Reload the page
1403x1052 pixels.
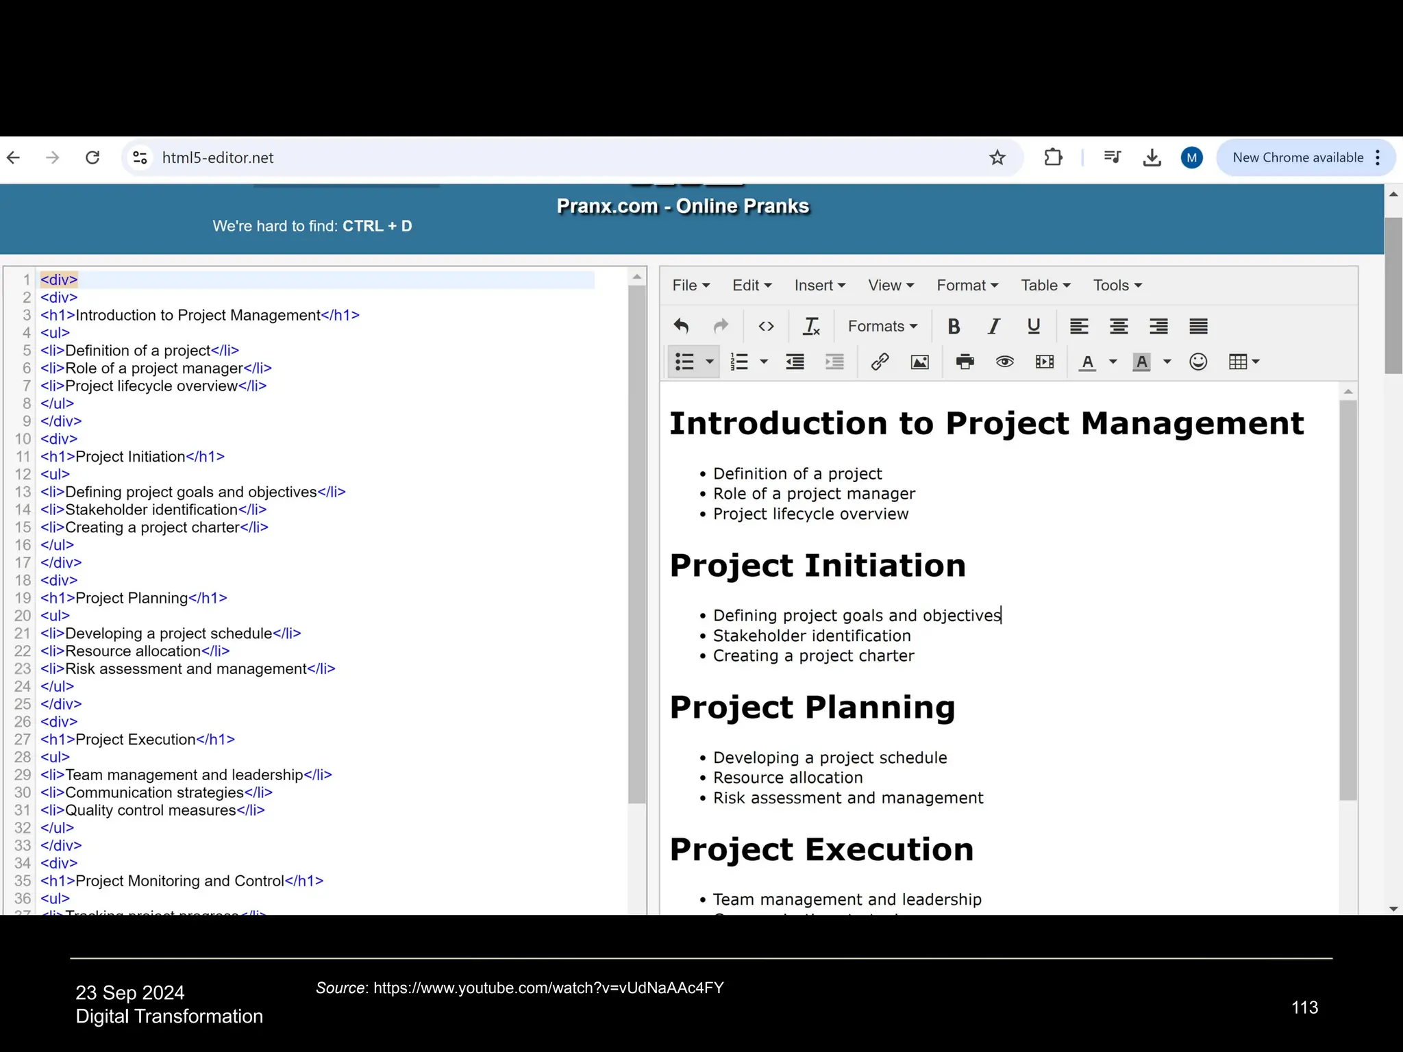click(92, 158)
